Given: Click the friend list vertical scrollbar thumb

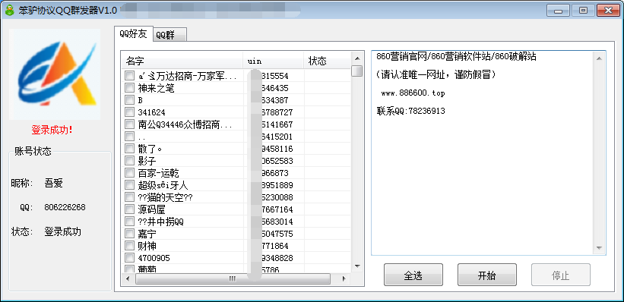Looking at the screenshot, I should (x=357, y=71).
